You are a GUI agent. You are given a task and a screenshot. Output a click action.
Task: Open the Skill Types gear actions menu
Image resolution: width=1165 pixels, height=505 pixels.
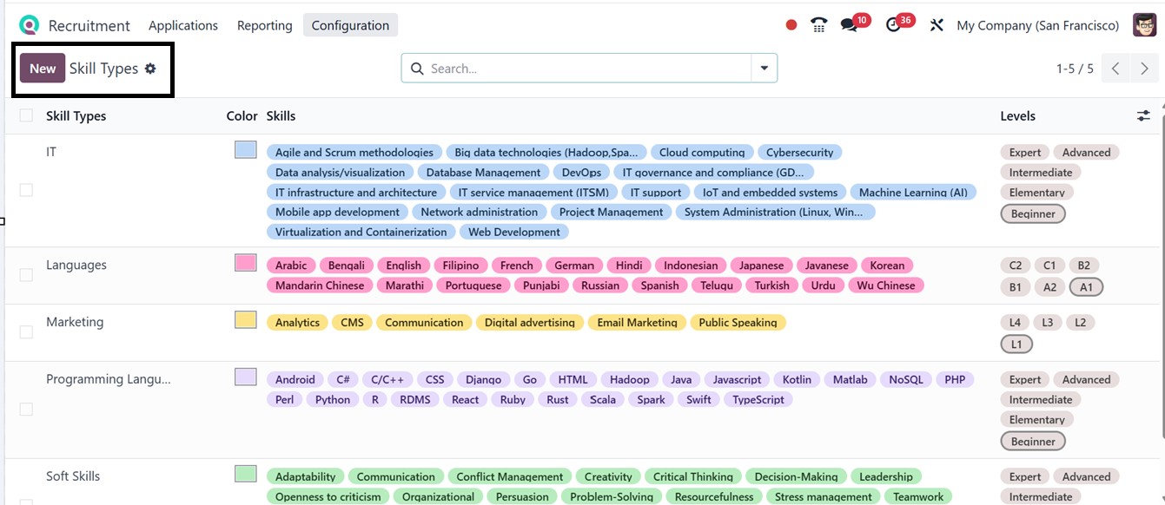150,69
